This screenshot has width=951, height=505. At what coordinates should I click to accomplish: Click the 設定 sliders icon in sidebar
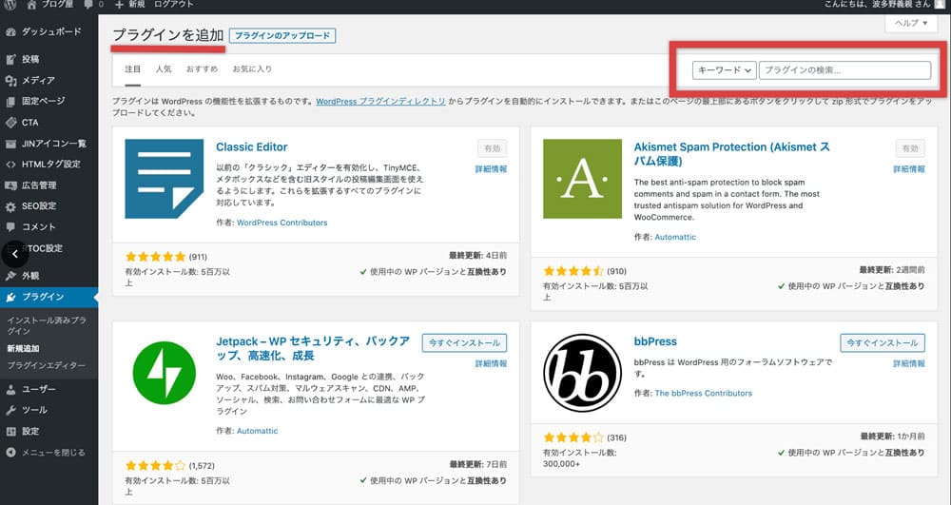click(x=10, y=432)
